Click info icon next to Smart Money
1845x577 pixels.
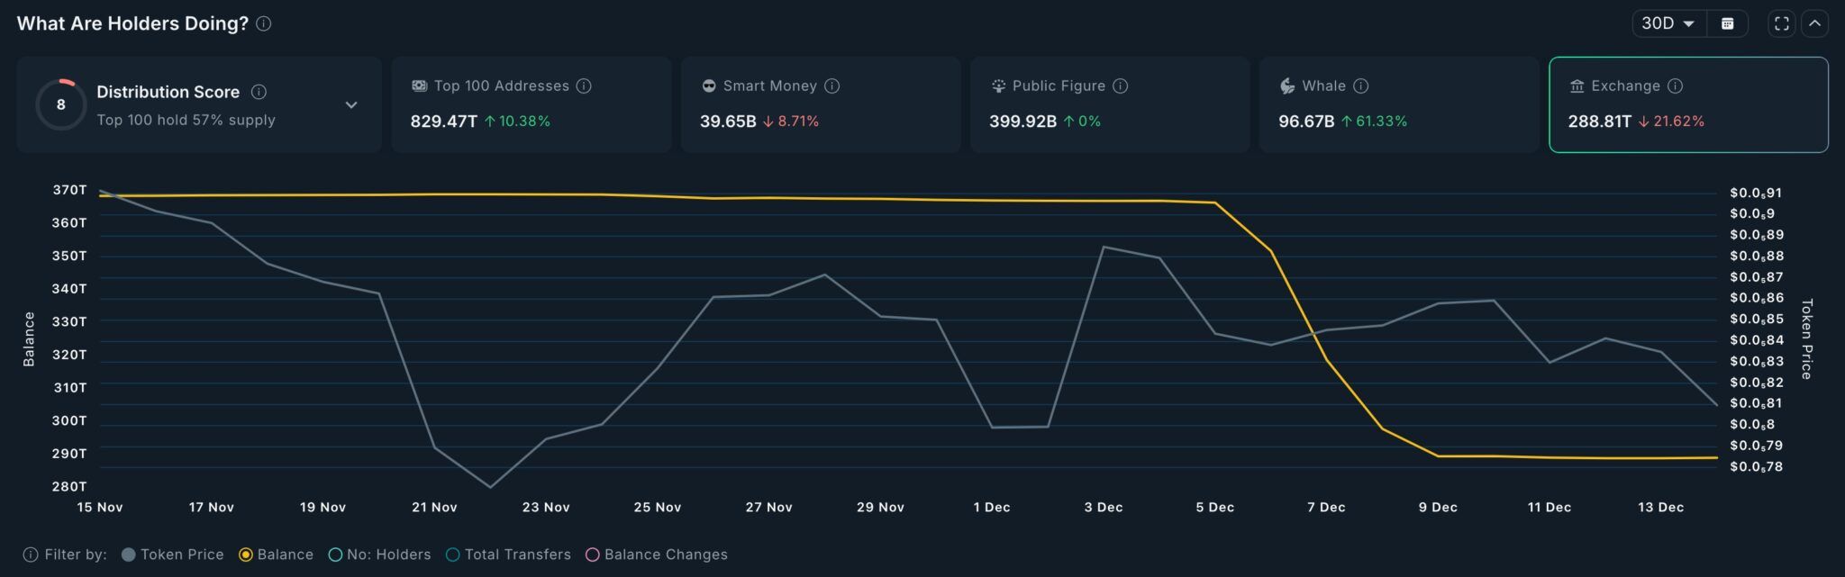pos(832,86)
